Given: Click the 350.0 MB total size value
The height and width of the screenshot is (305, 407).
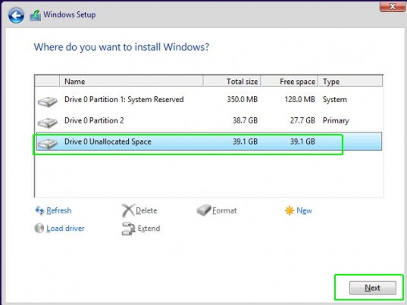Looking at the screenshot, I should [243, 99].
